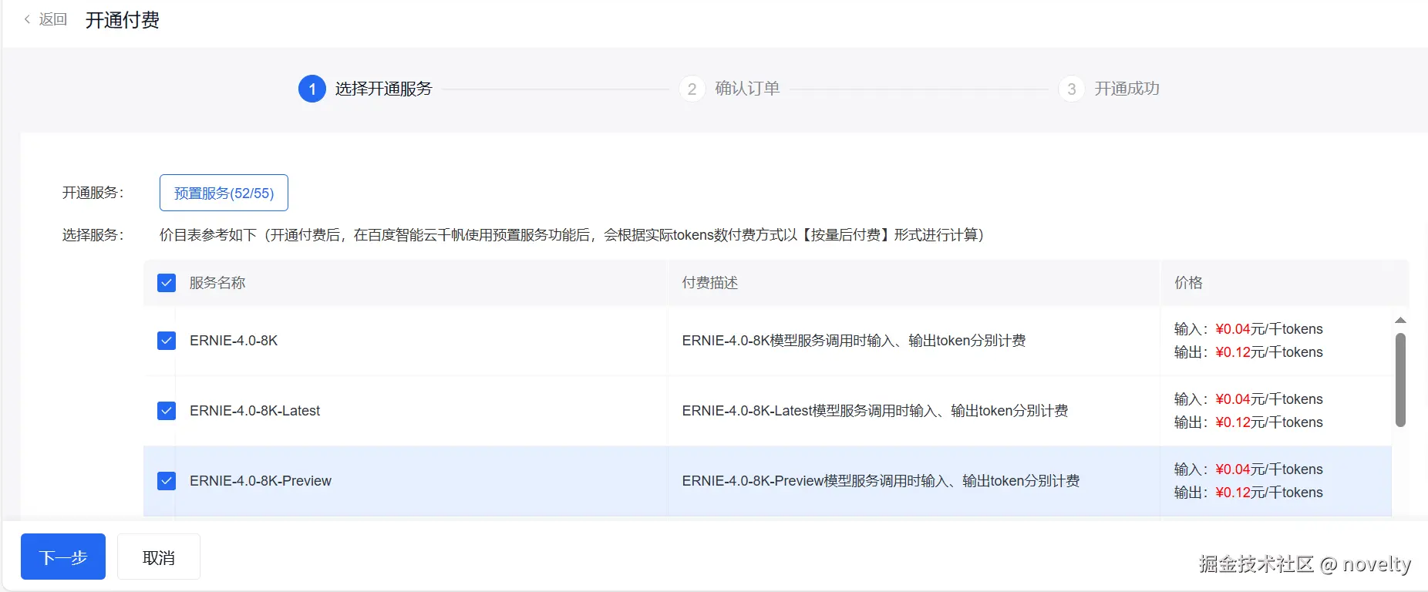Screen dimensions: 1428x592
Task: Click the 付费描述 column header
Action: click(x=710, y=283)
